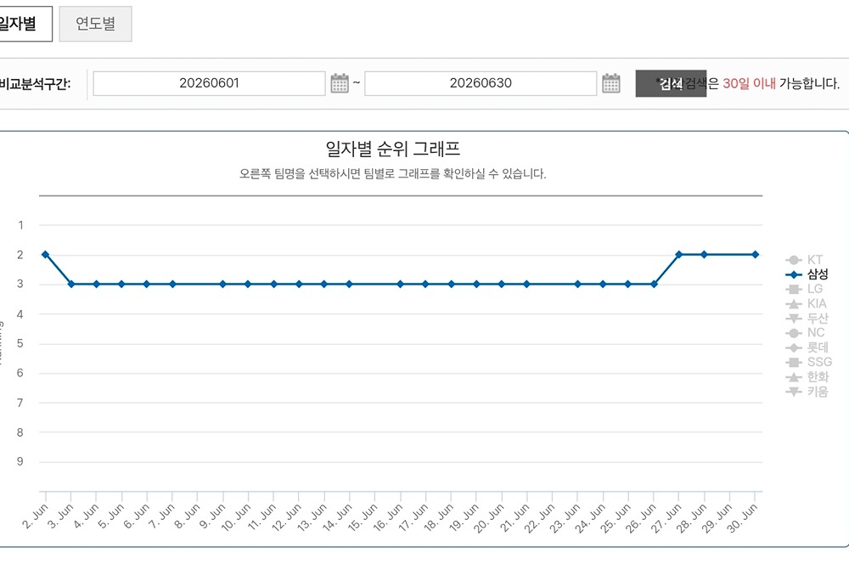Click the 3. Jun data point
The height and width of the screenshot is (587, 849).
tap(71, 284)
